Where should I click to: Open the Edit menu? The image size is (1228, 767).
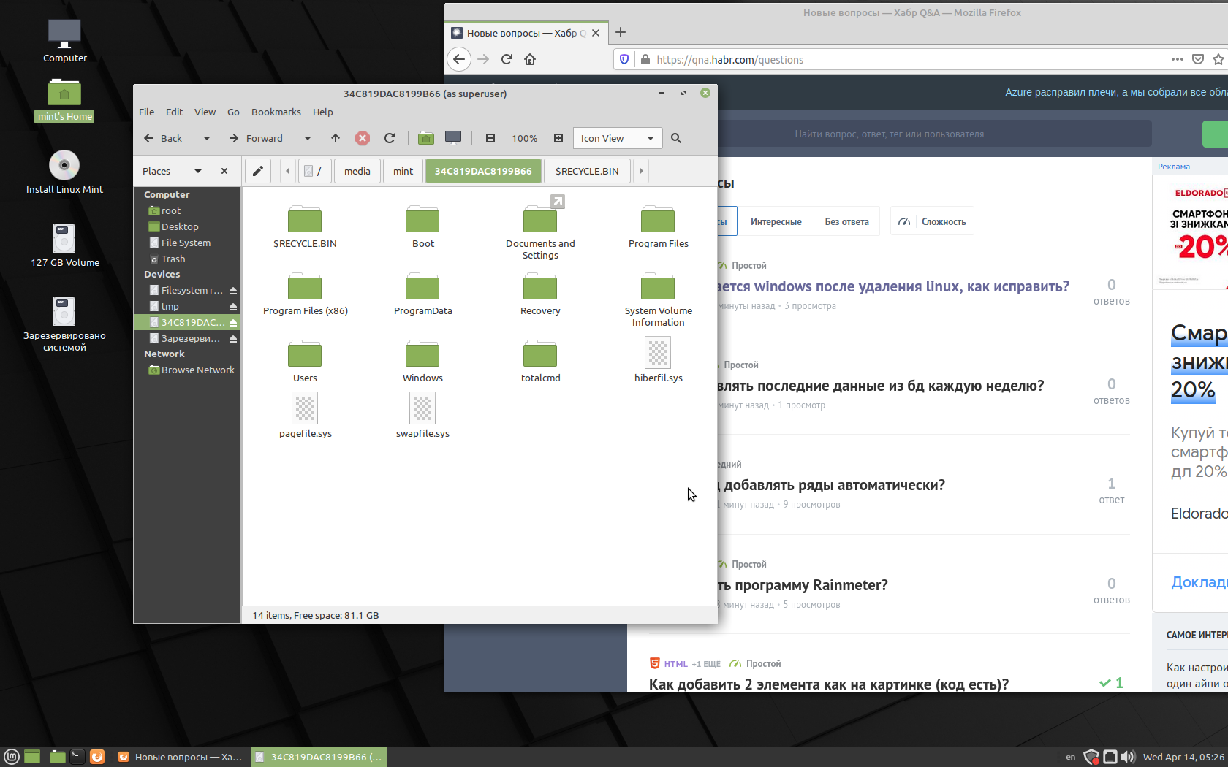[x=175, y=112]
